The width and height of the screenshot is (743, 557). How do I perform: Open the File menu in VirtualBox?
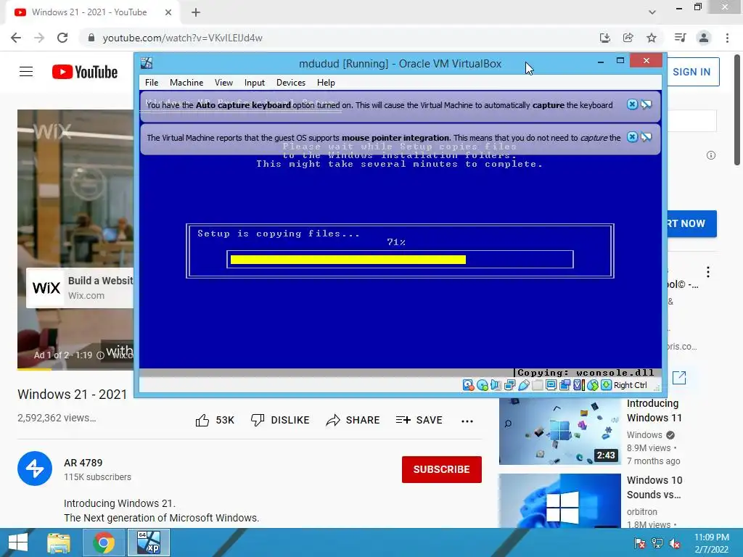click(152, 83)
